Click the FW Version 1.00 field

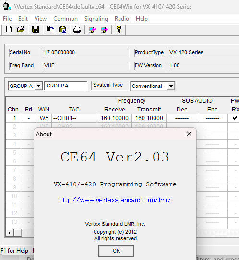(204, 65)
